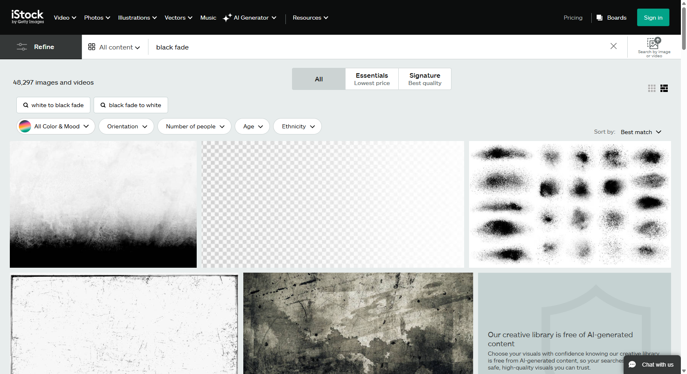Viewport: 687px width, 374px height.
Task: Open the dark grunge concrete texture image
Action: pos(358,323)
